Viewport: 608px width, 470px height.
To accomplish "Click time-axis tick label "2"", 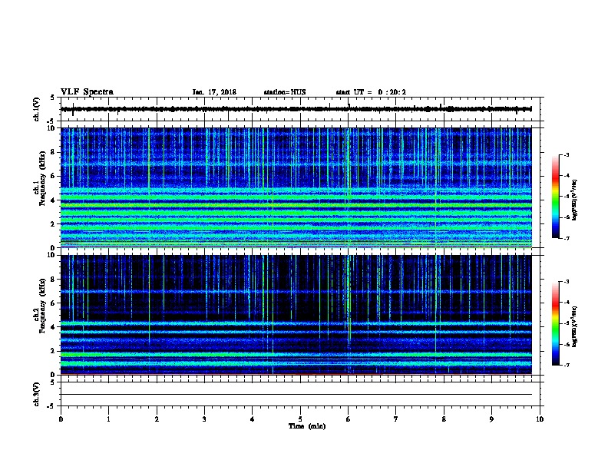I will [x=157, y=419].
